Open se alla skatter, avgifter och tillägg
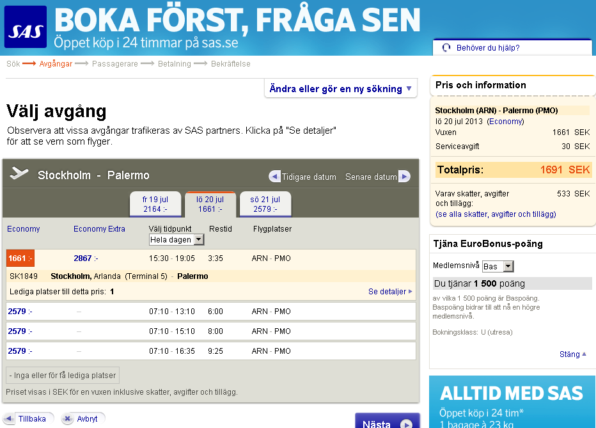596x428 pixels. (x=496, y=214)
